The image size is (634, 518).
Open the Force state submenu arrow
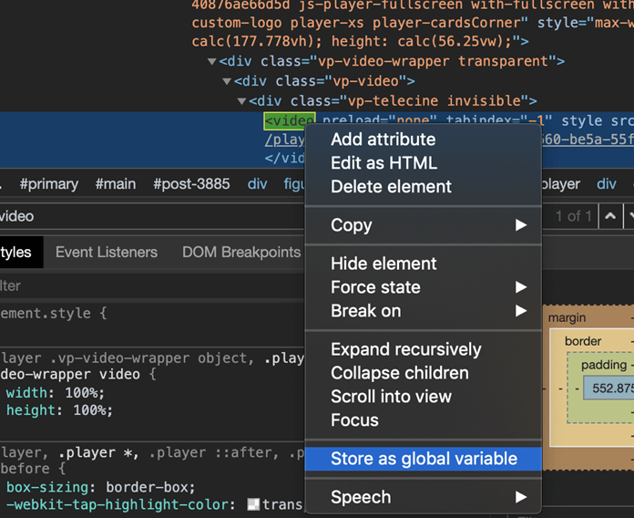521,287
